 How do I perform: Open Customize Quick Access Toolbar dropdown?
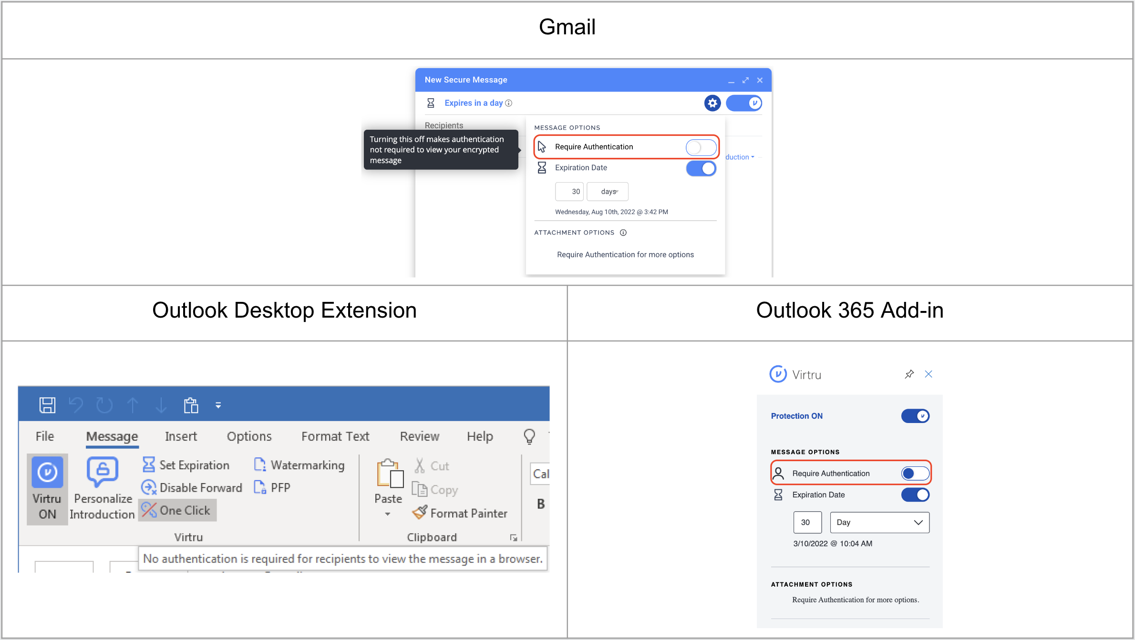[218, 405]
